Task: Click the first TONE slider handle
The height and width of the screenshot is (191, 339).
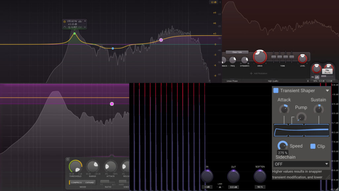Action: coord(274,57)
